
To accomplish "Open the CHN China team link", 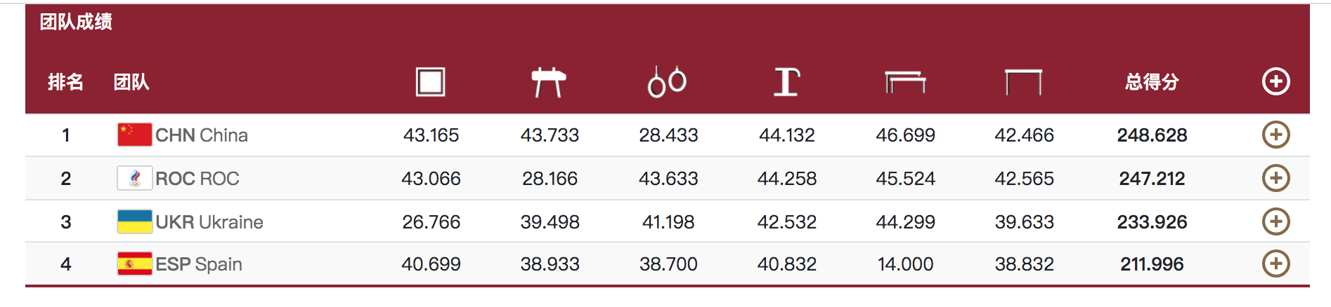I will point(202,135).
